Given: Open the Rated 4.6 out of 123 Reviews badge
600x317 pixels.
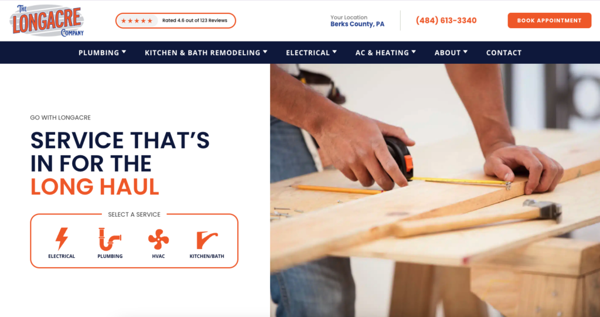Looking at the screenshot, I should click(176, 21).
